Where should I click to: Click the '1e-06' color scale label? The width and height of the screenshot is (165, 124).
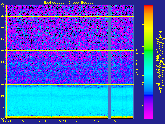point(143,80)
